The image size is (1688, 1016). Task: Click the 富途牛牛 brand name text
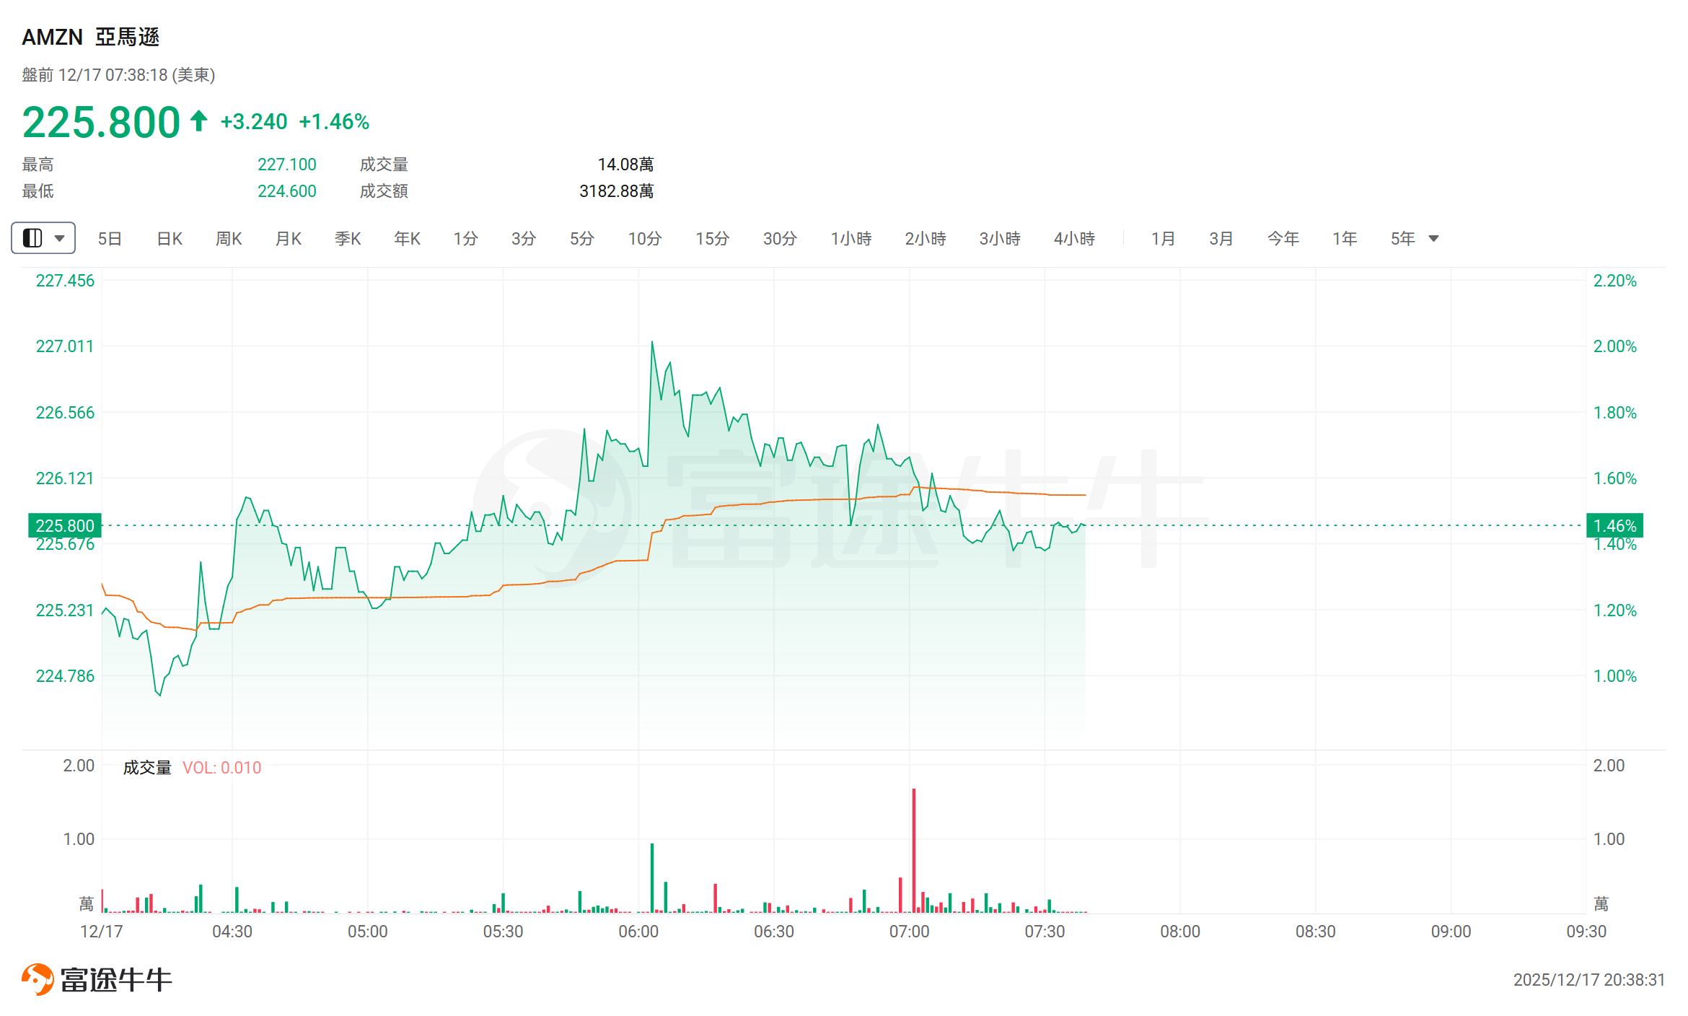click(116, 980)
